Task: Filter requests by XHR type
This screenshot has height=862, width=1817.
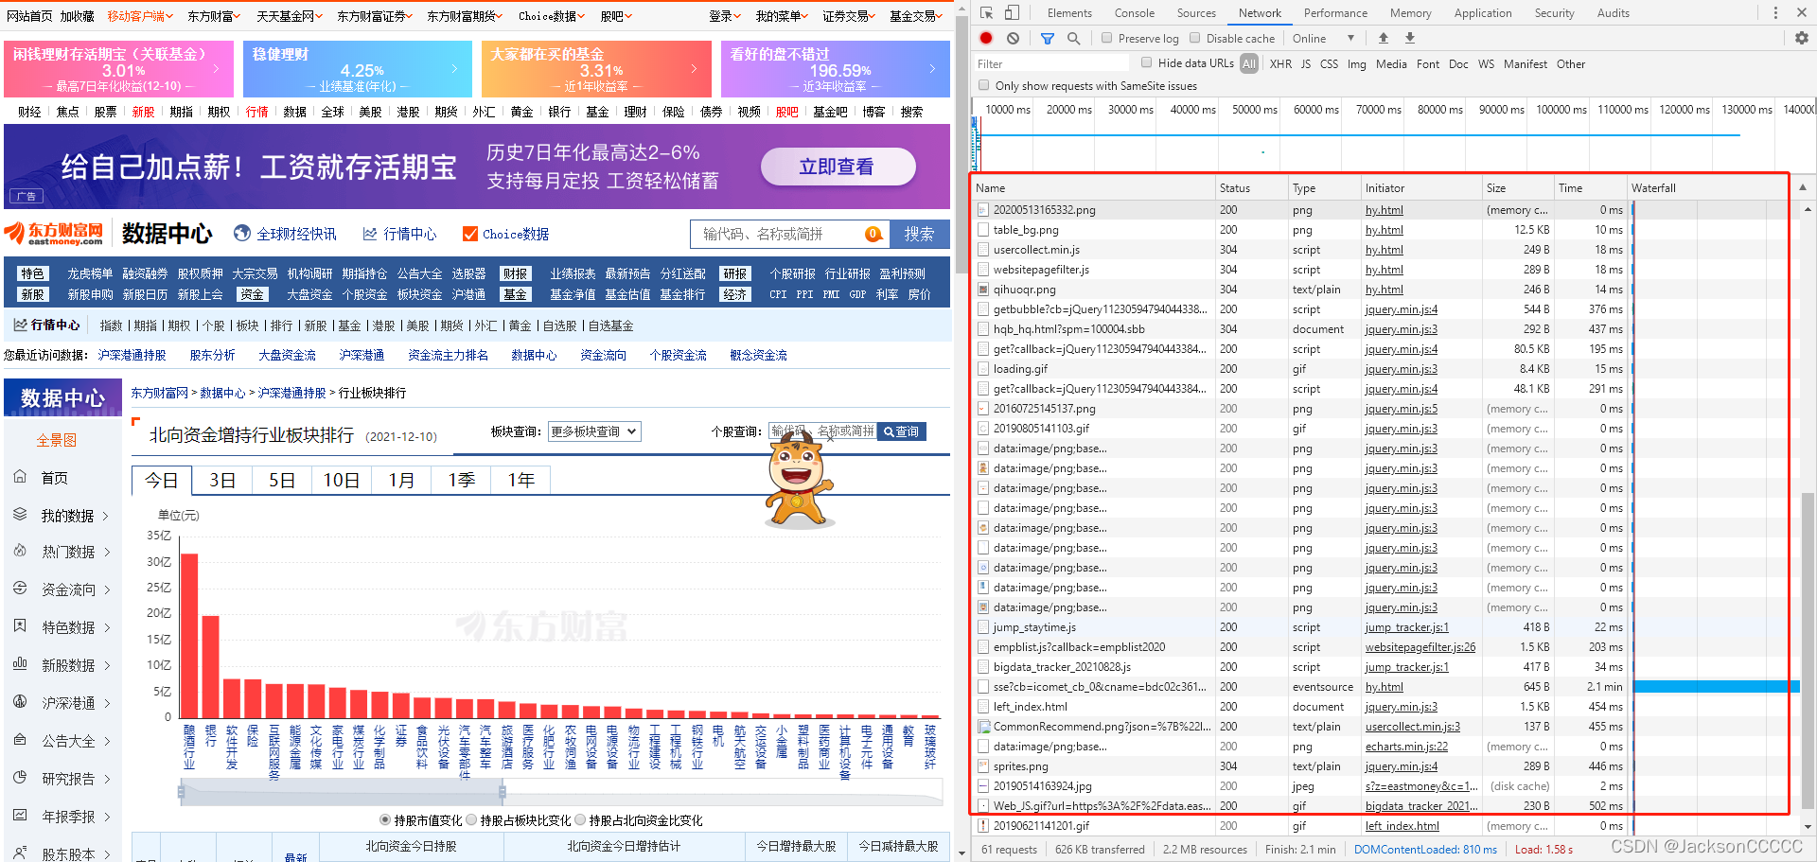Action: point(1280,63)
